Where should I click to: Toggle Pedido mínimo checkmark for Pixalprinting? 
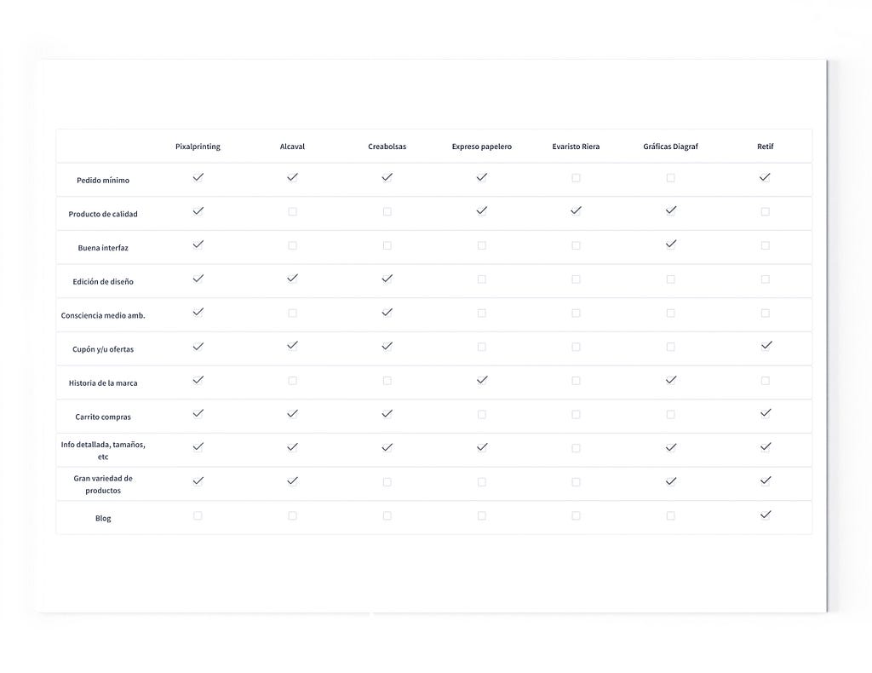point(198,177)
